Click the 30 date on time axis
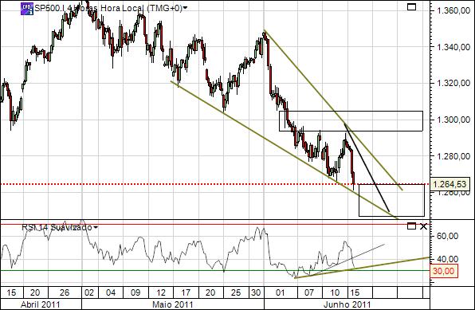This screenshot has width=475, height=310. click(256, 292)
